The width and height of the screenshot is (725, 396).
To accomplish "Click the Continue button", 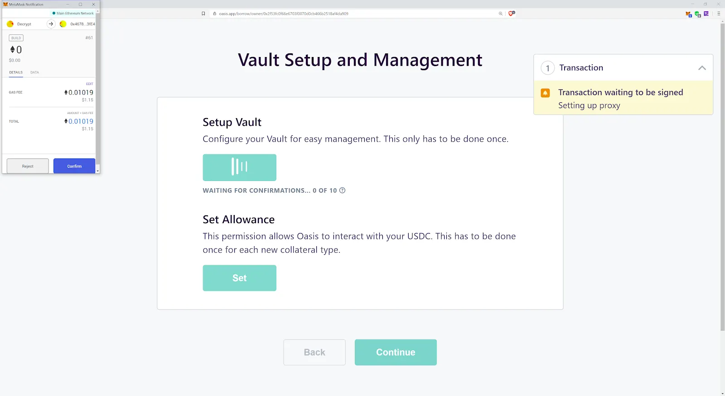I will 396,352.
